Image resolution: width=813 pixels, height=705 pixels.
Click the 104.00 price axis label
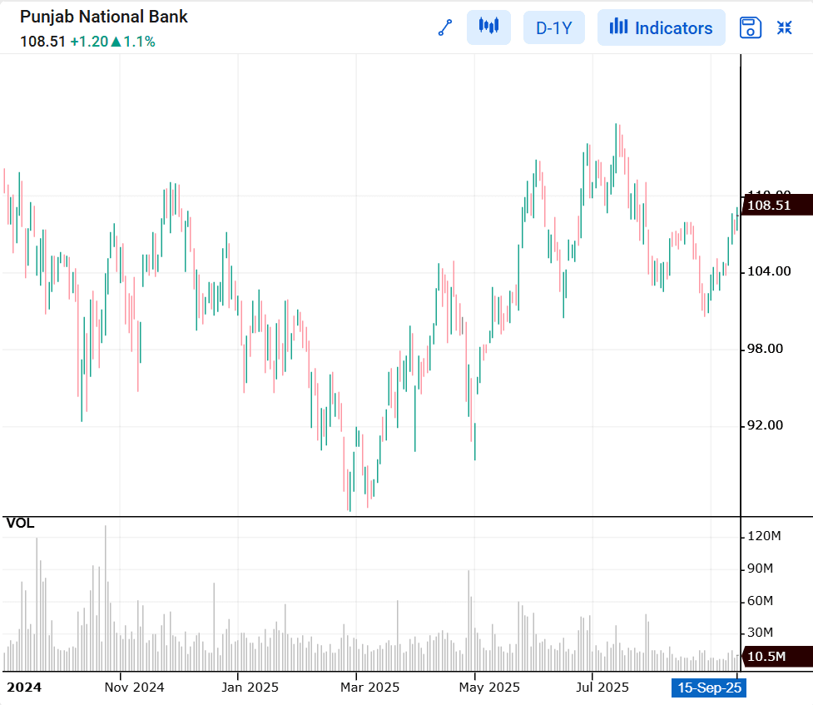[x=769, y=271]
